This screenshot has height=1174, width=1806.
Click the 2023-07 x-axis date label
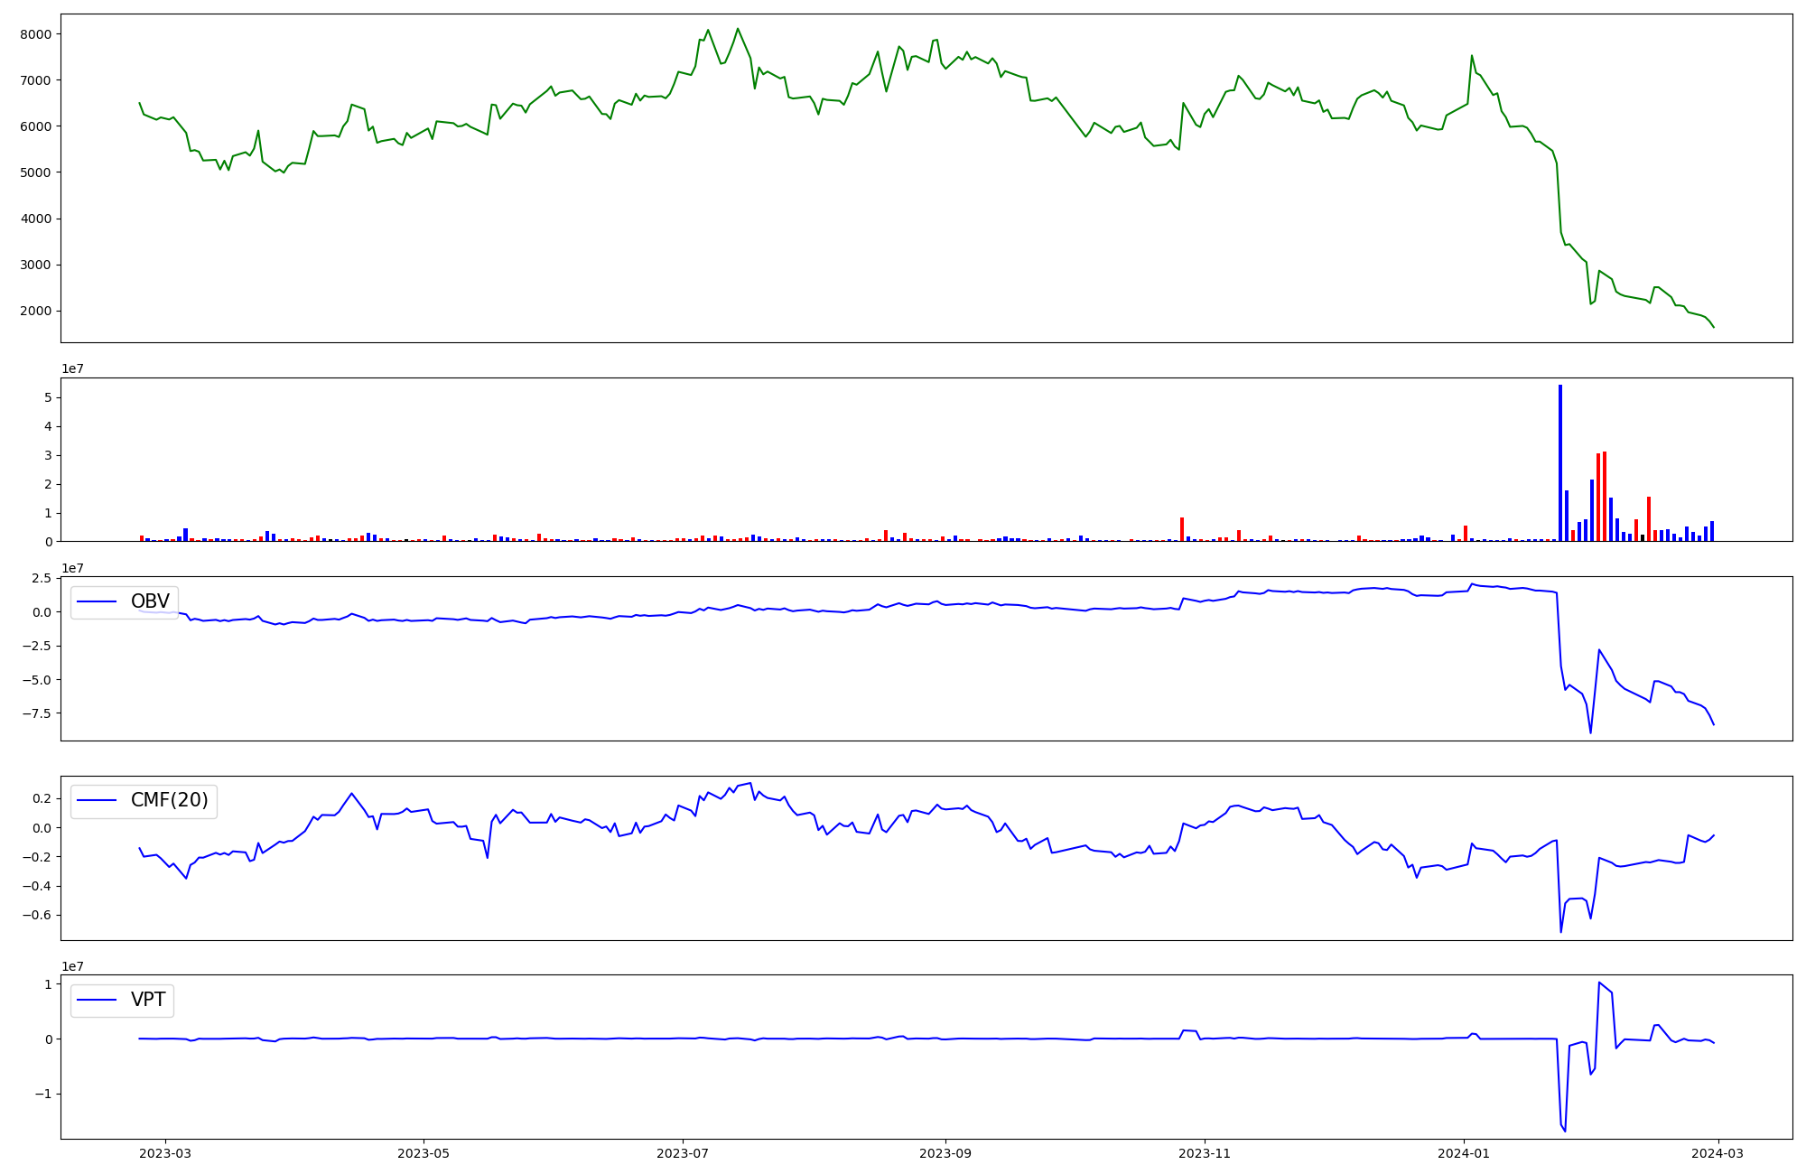tap(683, 1153)
